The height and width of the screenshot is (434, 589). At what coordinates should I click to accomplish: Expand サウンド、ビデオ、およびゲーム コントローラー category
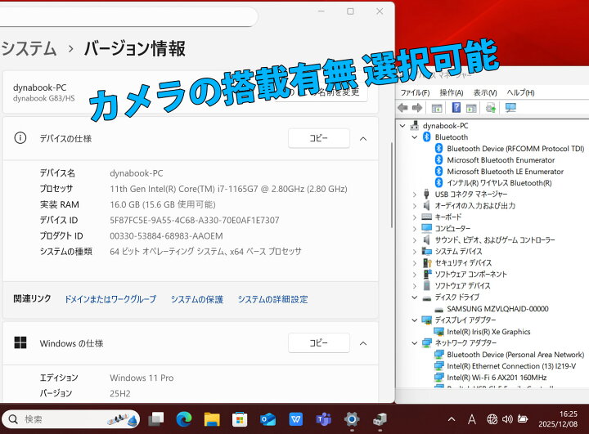[x=414, y=240]
